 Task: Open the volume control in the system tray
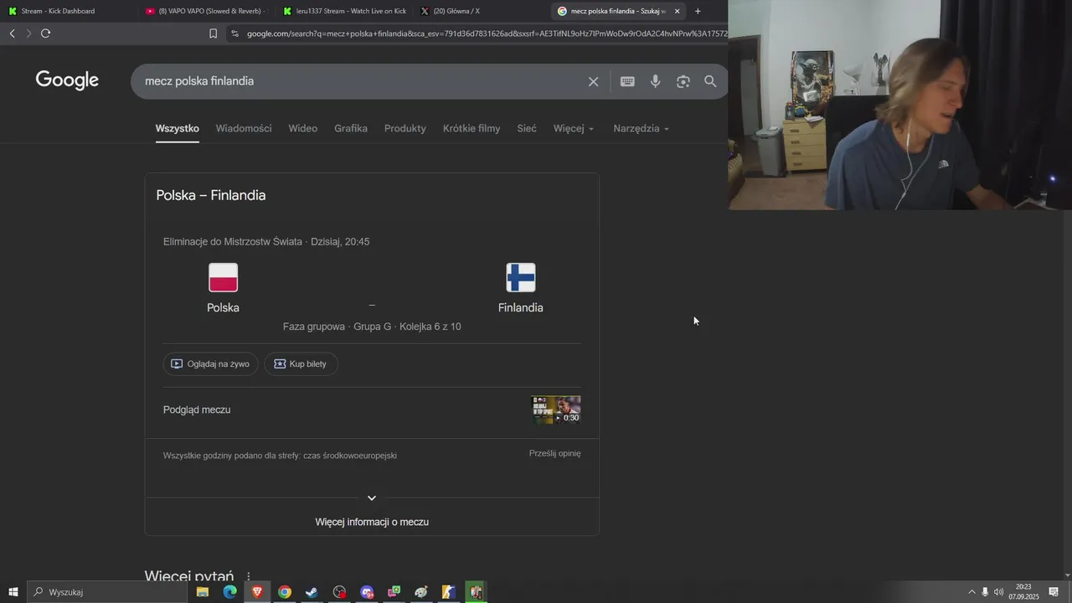point(998,592)
